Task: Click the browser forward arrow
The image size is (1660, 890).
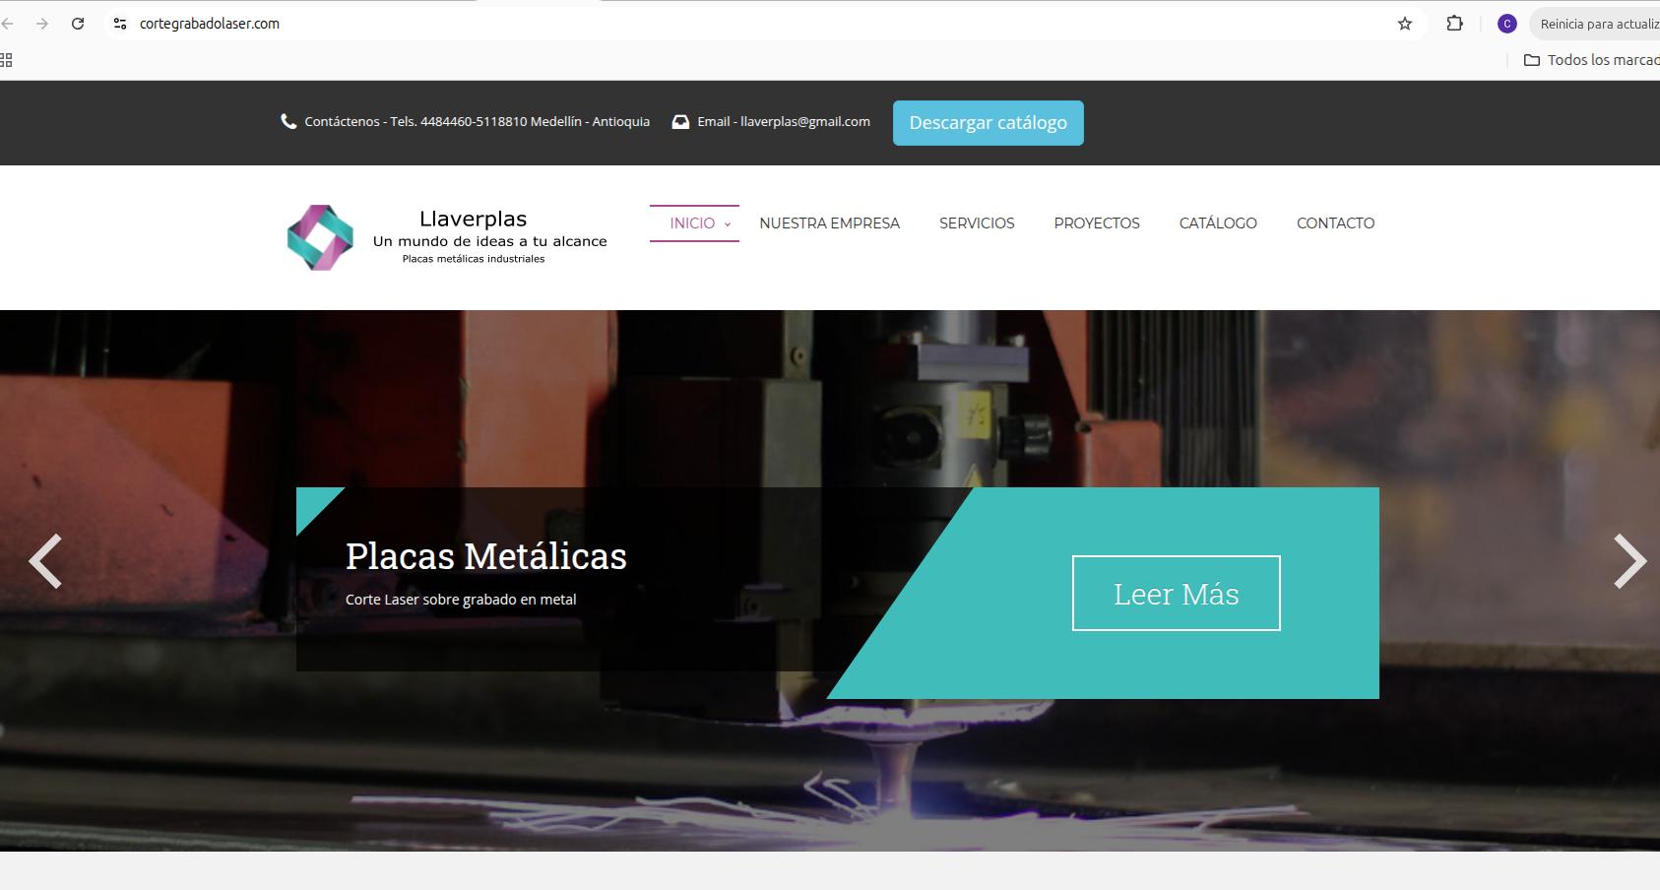Action: (x=41, y=24)
